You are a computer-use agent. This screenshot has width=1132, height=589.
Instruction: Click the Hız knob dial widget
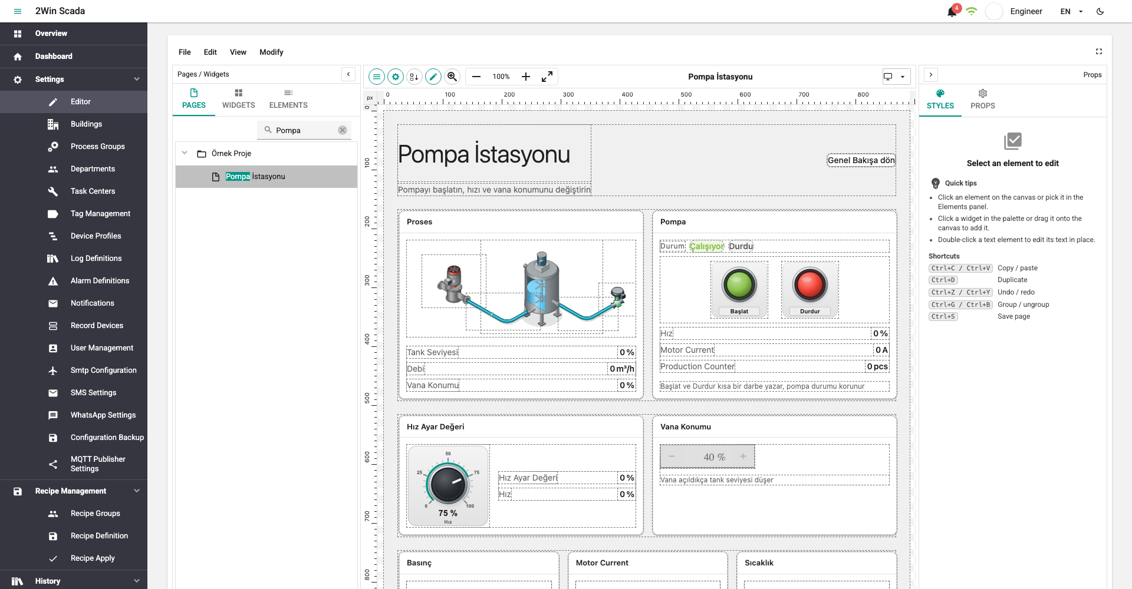tap(448, 486)
